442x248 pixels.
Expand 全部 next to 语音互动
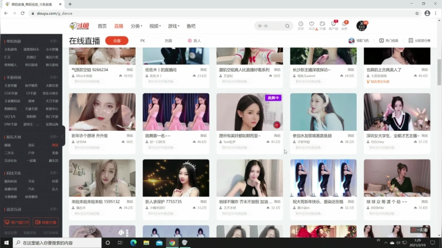pos(53,209)
